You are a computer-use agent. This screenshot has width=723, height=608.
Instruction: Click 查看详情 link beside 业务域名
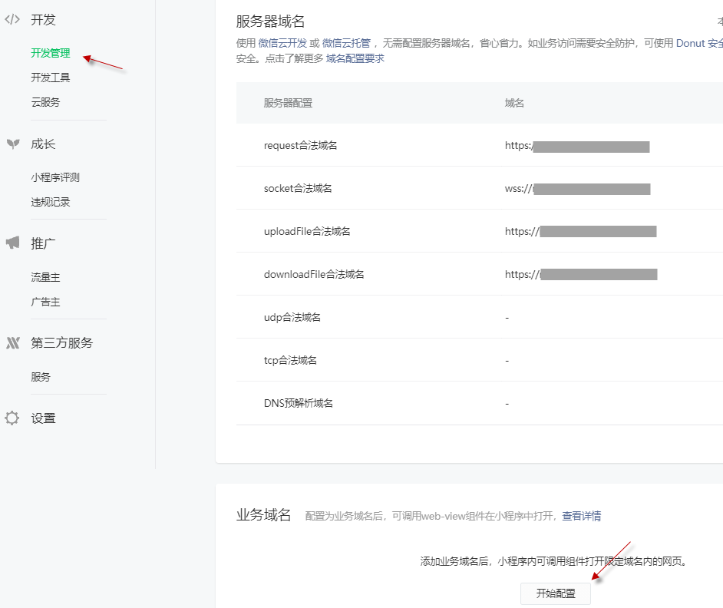(581, 516)
